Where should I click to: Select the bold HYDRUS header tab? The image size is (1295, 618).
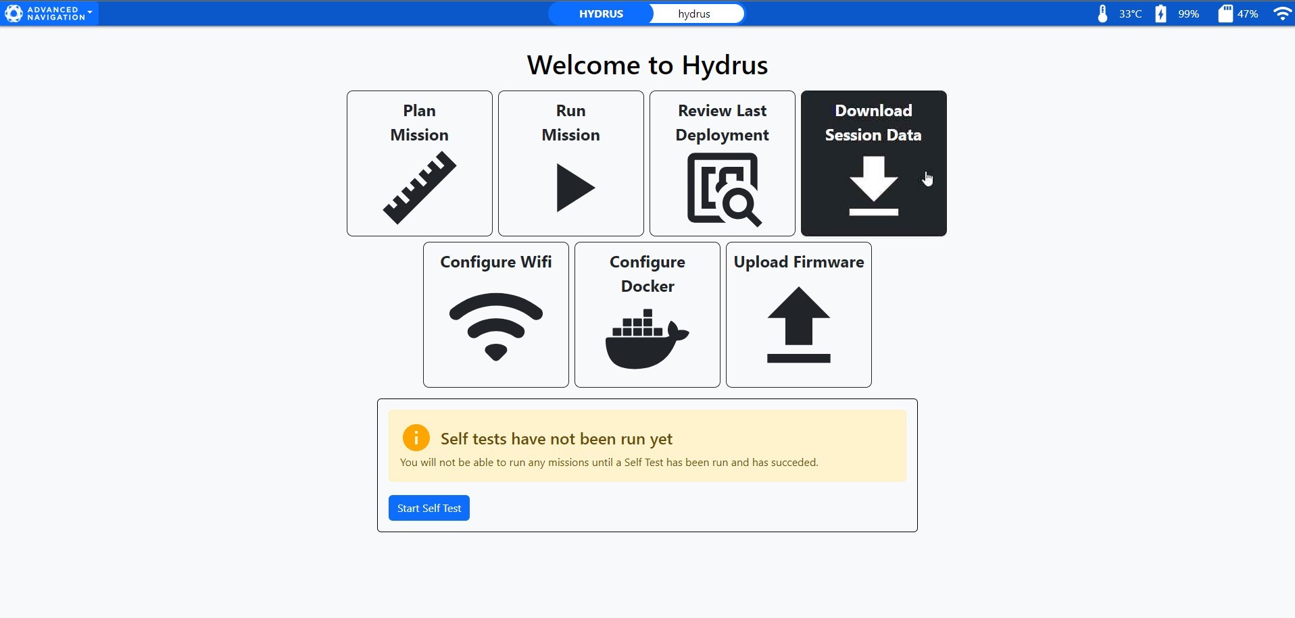coord(601,14)
